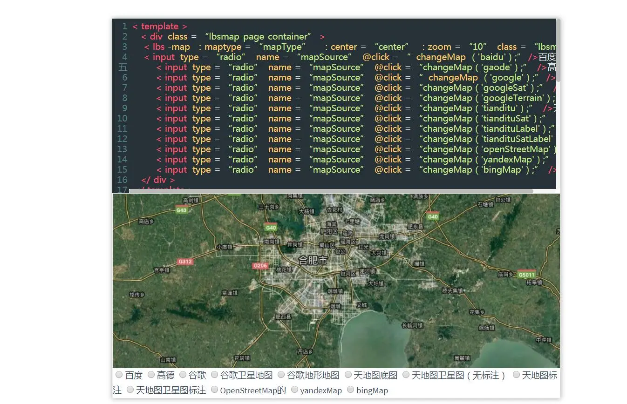Choose the 谷歌 radio option
This screenshot has width=627, height=404.
point(183,375)
